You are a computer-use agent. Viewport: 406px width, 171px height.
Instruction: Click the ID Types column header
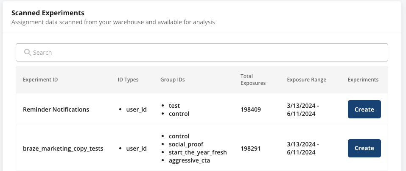tap(128, 80)
